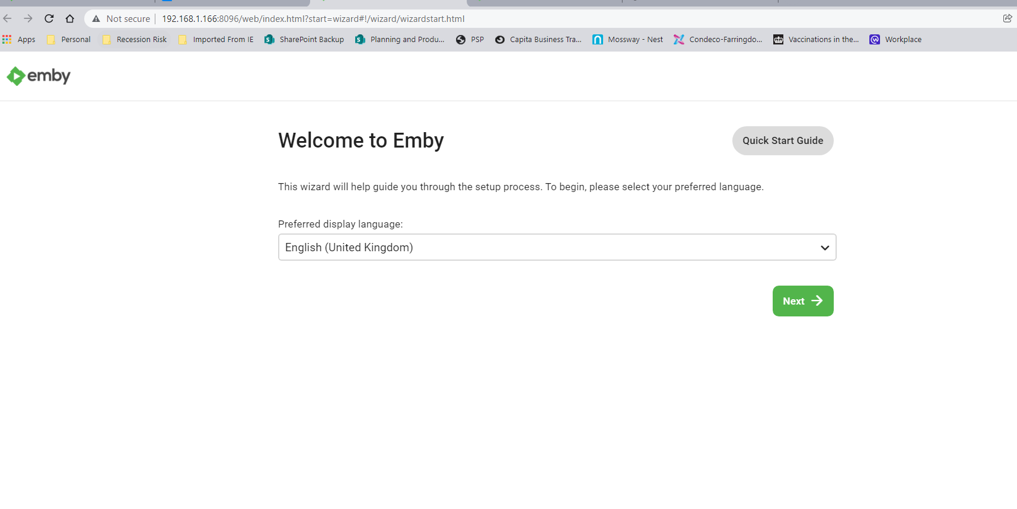Reload the page
The width and height of the screenshot is (1017, 509).
49,18
